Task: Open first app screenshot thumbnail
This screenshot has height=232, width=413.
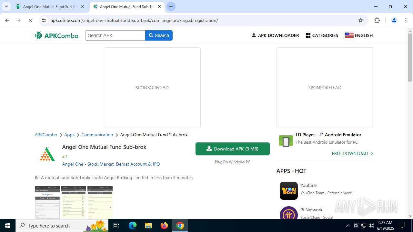Action: coord(47,203)
